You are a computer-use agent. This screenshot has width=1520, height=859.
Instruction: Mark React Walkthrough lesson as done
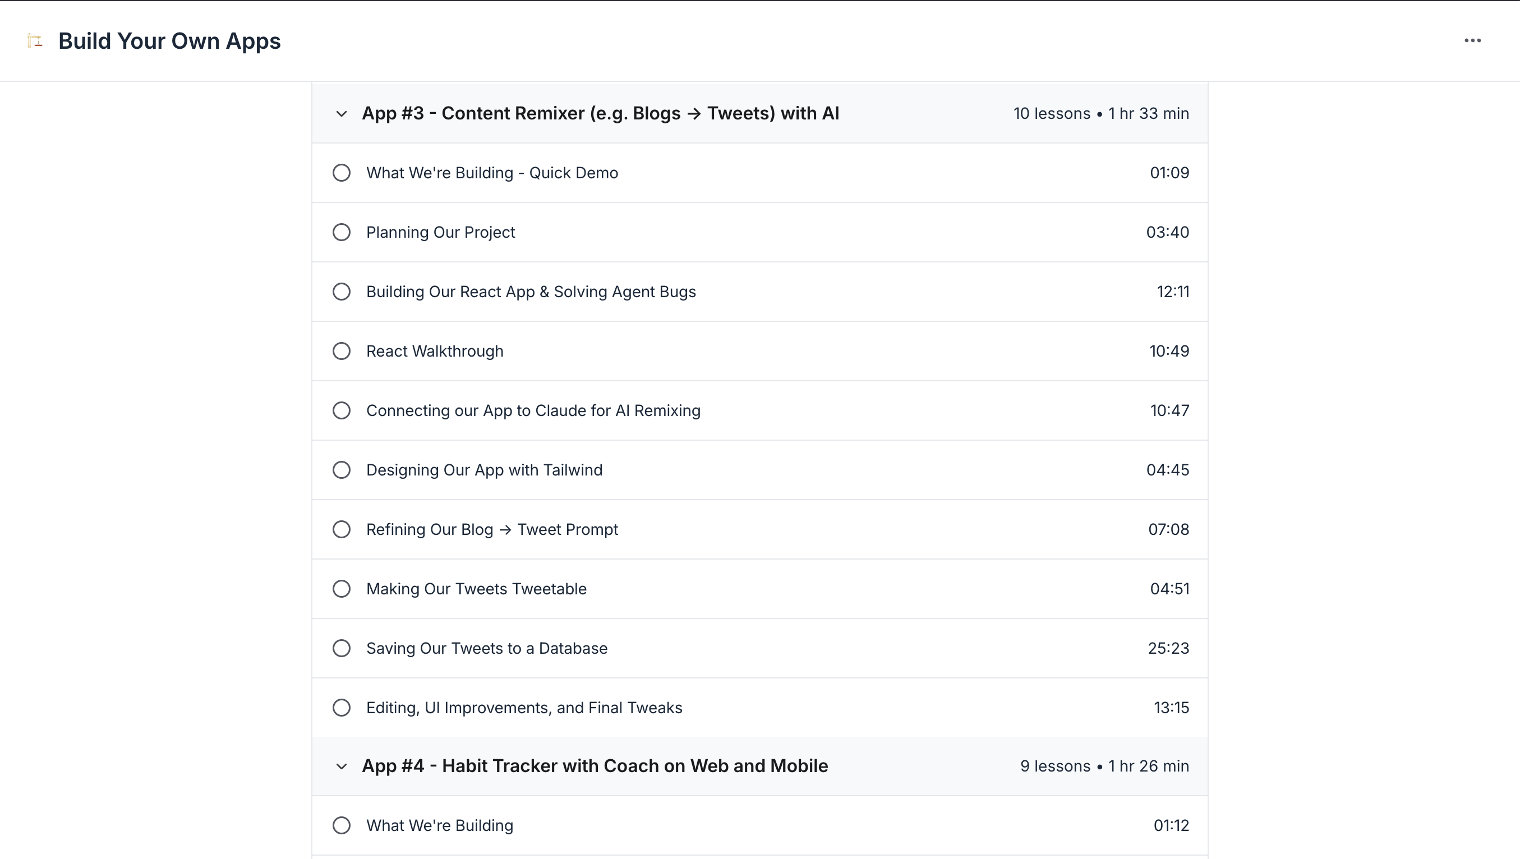[341, 351]
